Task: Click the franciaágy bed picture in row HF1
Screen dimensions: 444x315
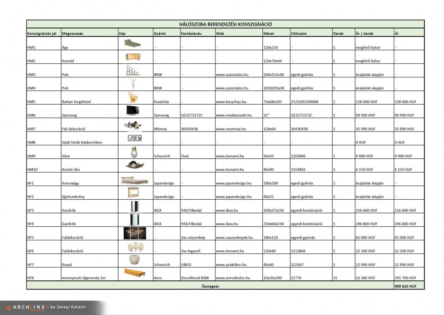Action: point(134,180)
